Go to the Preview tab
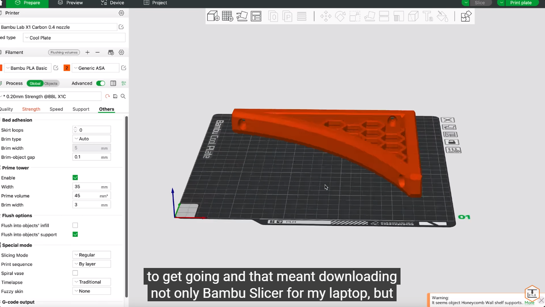The image size is (545, 307). coord(70,3)
